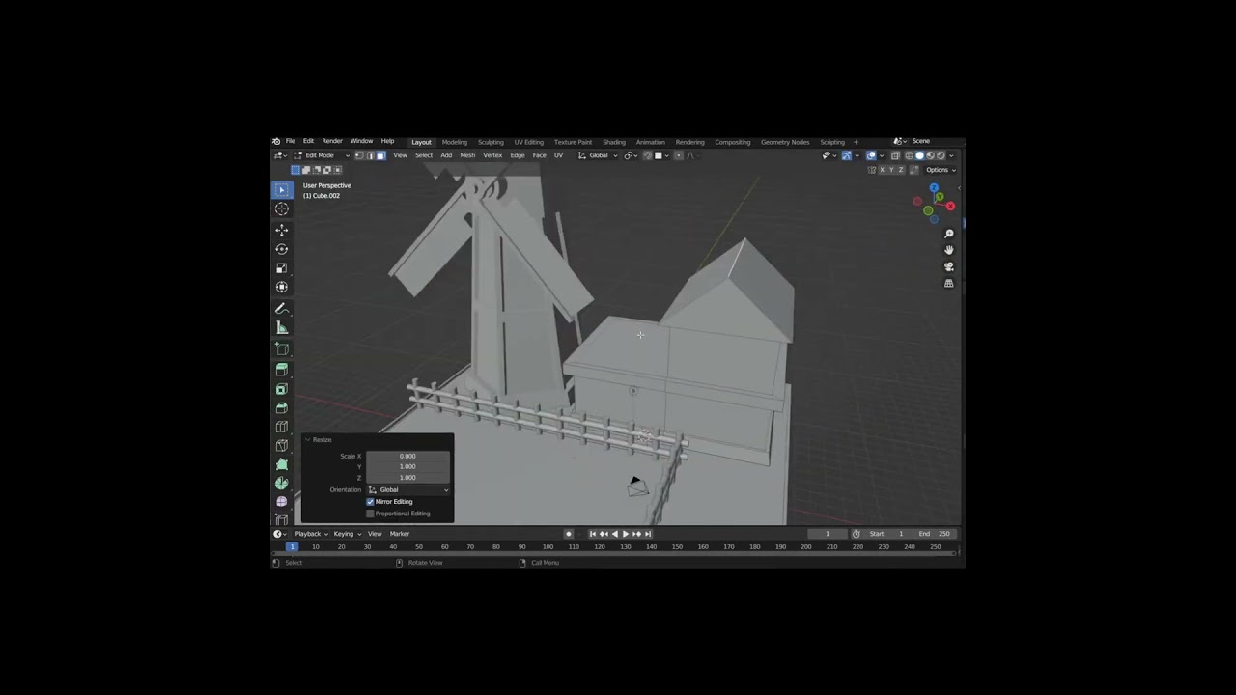Enable face select mode
1236x695 pixels.
pos(380,155)
